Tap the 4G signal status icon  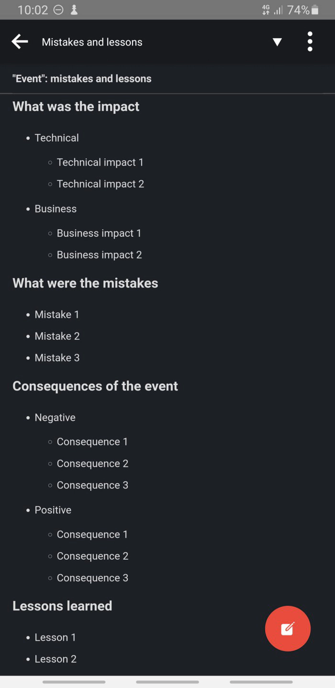click(266, 10)
